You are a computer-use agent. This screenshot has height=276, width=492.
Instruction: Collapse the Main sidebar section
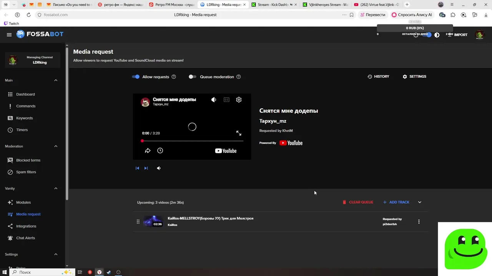tap(56, 80)
